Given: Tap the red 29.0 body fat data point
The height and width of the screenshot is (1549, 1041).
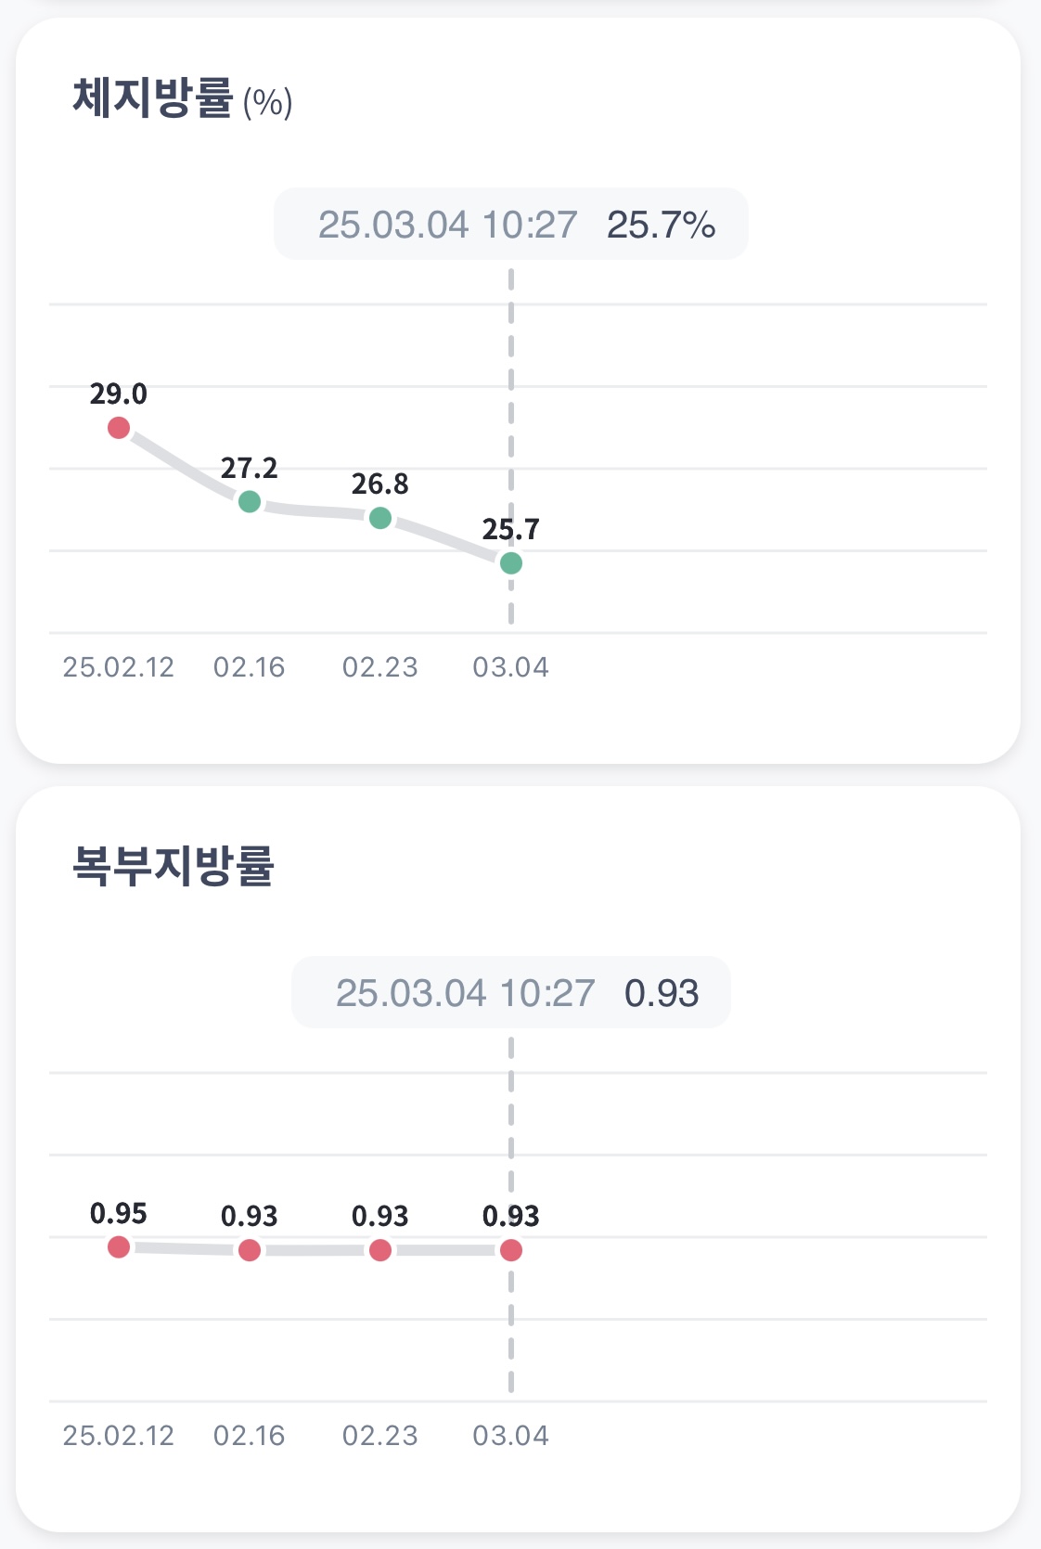Looking at the screenshot, I should 119,428.
